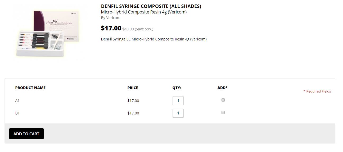Click the DENFIL SYRINGE COMPOSITE title
The width and height of the screenshot is (343, 152).
tap(151, 6)
